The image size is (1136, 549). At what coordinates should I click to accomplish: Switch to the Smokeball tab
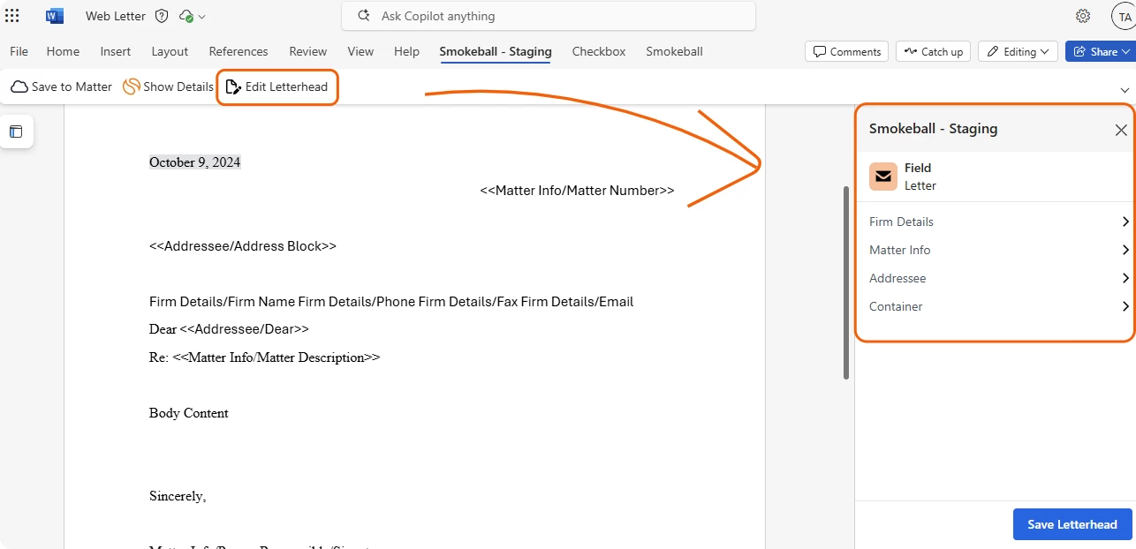pyautogui.click(x=674, y=51)
